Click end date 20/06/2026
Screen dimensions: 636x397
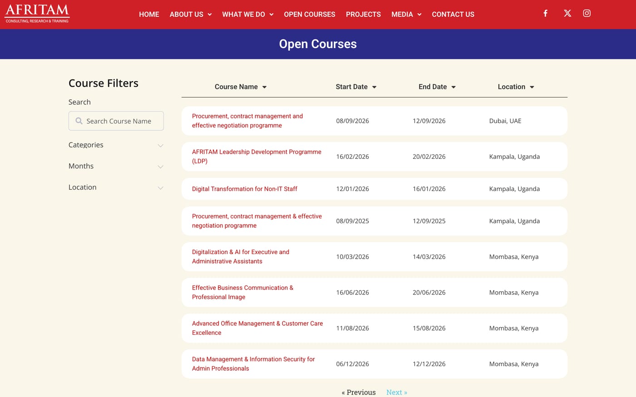pos(429,292)
